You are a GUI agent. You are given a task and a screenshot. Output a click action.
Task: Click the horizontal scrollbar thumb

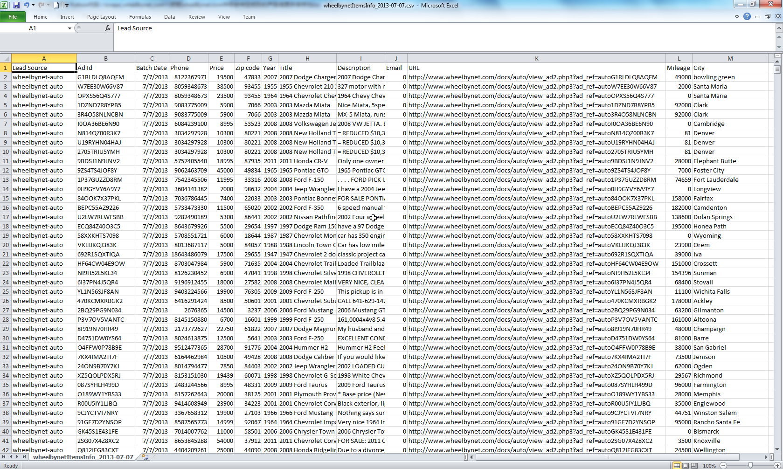click(607, 457)
